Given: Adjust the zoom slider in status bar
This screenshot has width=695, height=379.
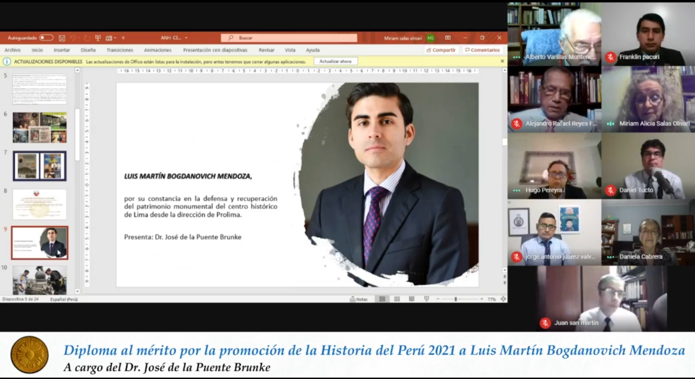Looking at the screenshot, I should tap(455, 299).
